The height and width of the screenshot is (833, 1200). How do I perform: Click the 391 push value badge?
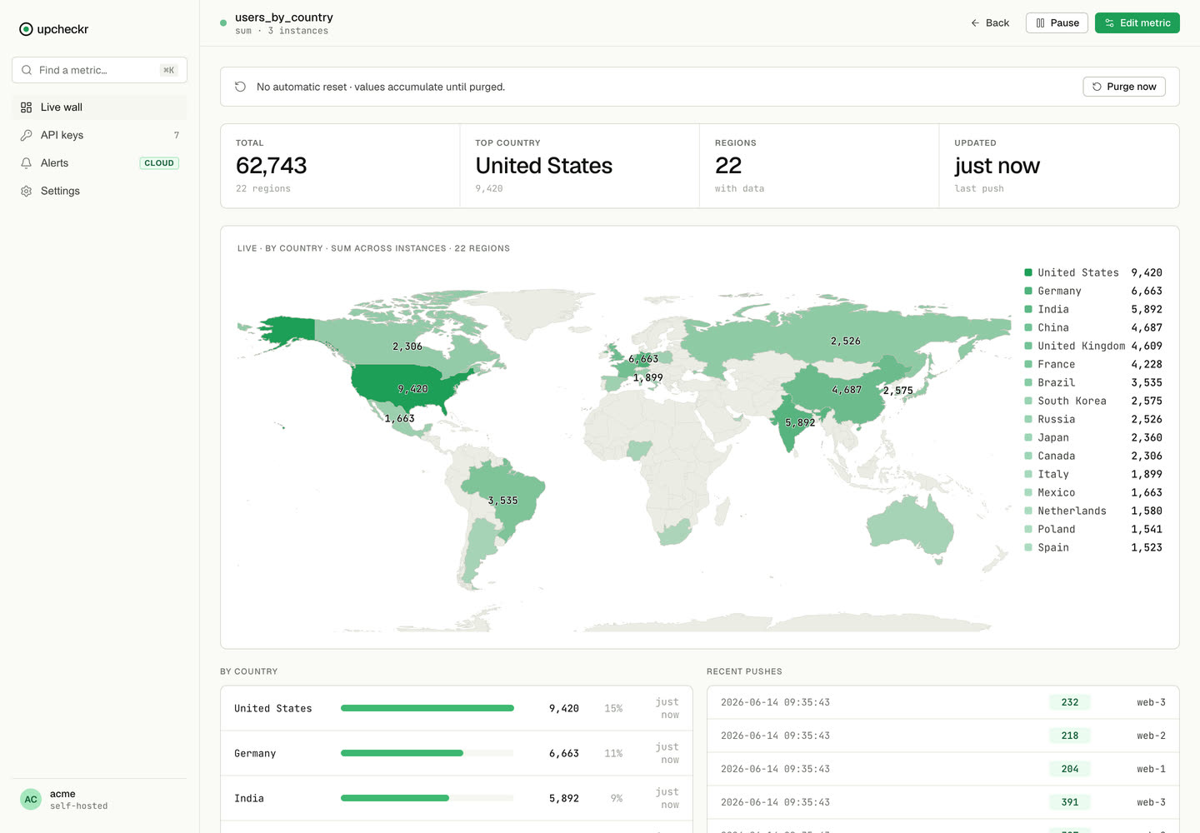click(1070, 802)
